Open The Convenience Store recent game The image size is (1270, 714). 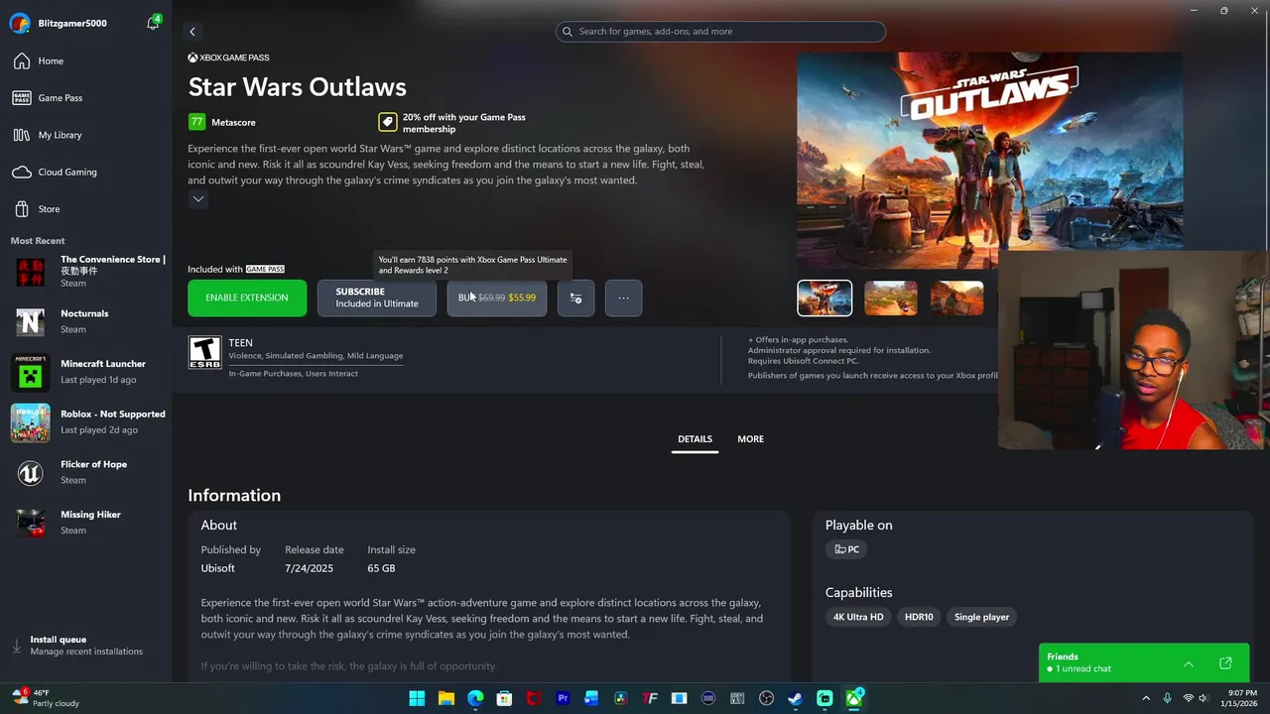point(87,272)
